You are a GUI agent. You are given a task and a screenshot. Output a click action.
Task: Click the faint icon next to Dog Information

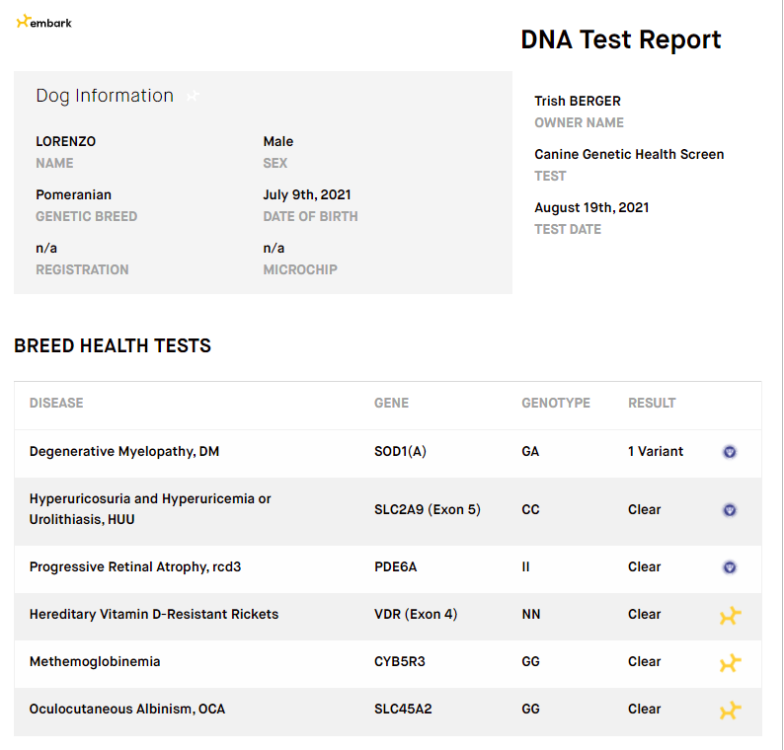[193, 96]
